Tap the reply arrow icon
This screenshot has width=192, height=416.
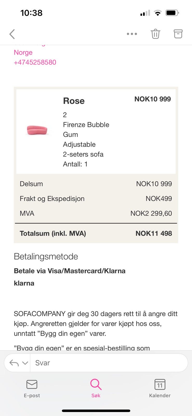coord(14,363)
